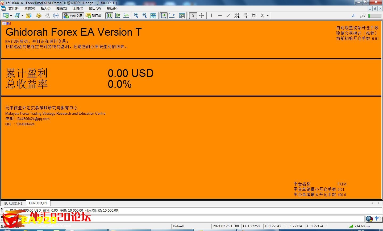Draw a horizontal line
Viewport: 383px width, 231px height.
pyautogui.click(x=220, y=16)
